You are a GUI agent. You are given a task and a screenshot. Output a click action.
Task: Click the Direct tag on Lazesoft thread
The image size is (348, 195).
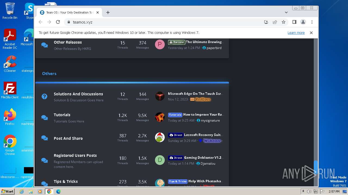click(176, 135)
